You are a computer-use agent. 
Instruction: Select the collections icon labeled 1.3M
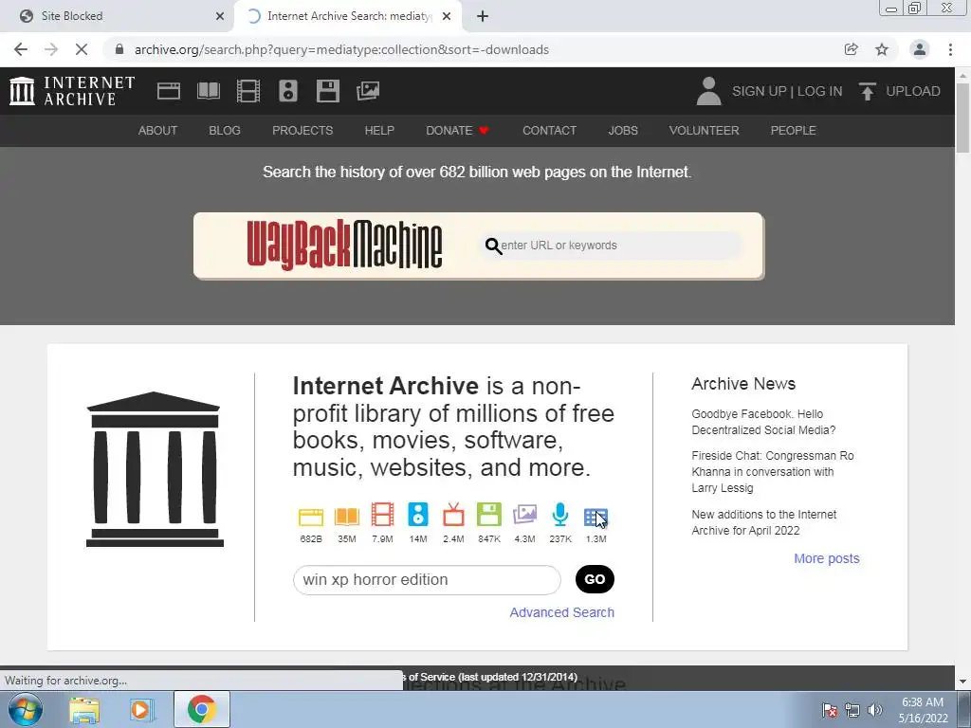[595, 517]
